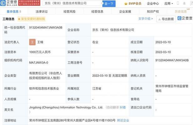
Task: Click the 工商信息 section heading
Action: (x=8, y=19)
